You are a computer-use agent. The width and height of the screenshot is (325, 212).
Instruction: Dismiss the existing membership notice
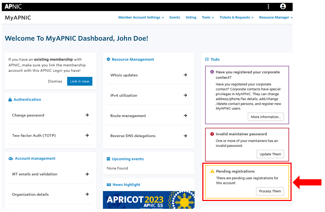55,81
